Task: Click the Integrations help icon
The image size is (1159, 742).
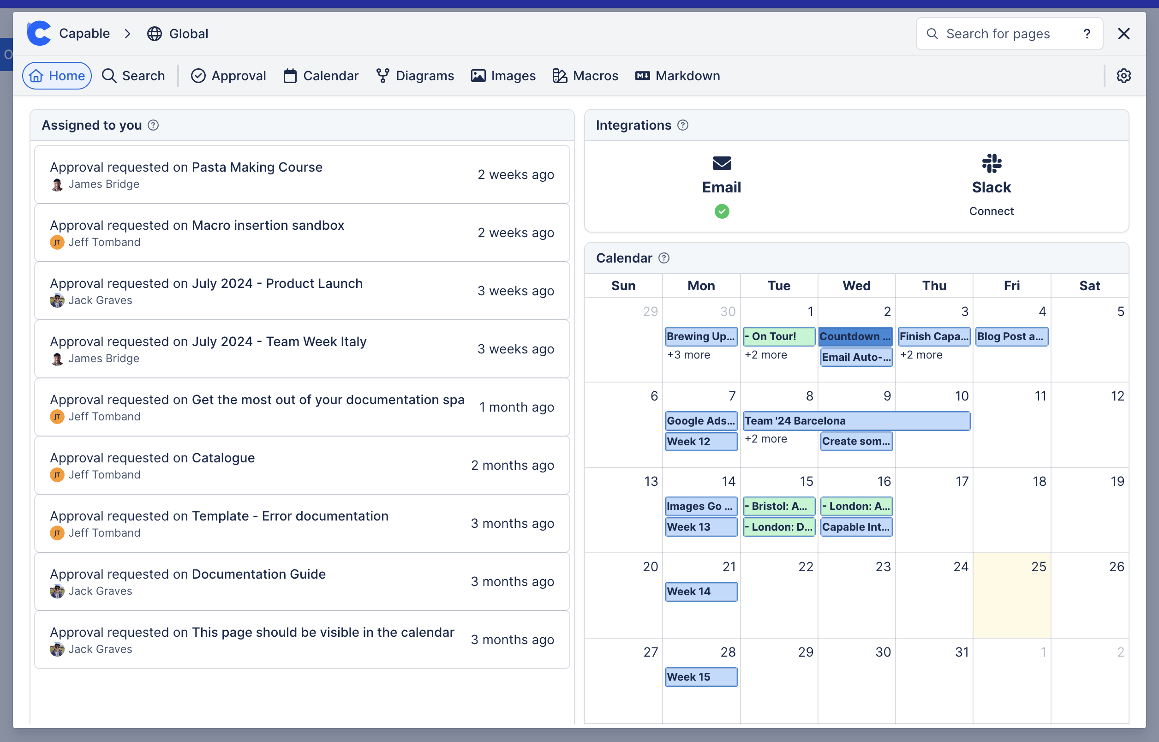Action: pos(682,125)
